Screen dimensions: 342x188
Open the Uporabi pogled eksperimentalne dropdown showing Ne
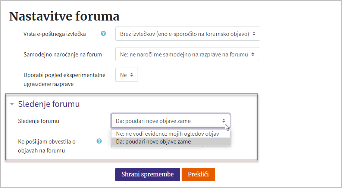[126, 75]
